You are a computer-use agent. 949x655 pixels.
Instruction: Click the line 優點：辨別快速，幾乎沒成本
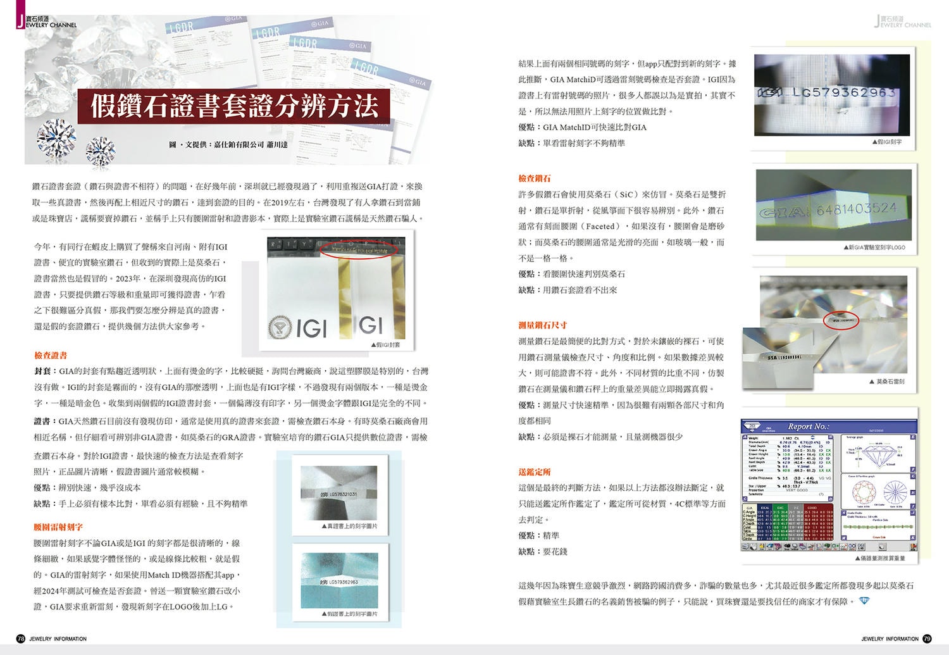(x=87, y=488)
